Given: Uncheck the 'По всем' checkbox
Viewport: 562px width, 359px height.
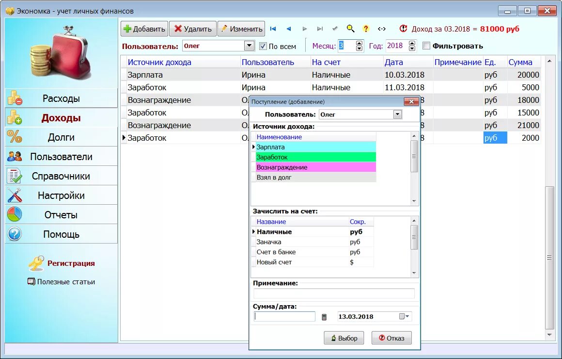Looking at the screenshot, I should tap(263, 46).
